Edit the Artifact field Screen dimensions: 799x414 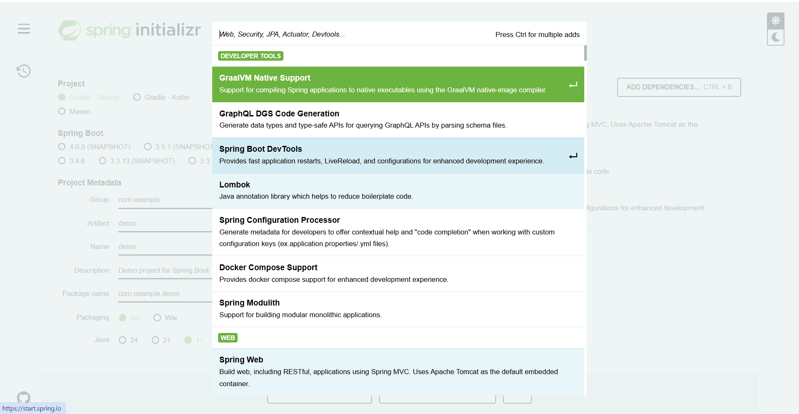pos(165,224)
